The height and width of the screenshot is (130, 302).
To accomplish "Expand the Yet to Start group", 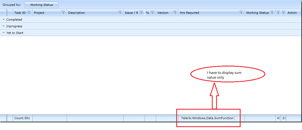I will click(3, 33).
